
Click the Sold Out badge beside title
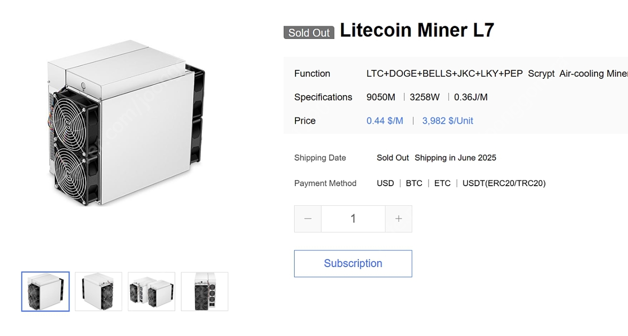(x=309, y=33)
